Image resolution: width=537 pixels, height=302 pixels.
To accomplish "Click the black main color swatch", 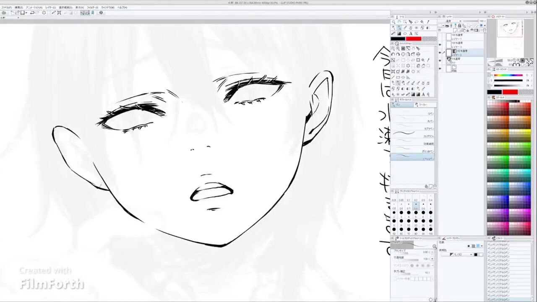I will coord(398,39).
